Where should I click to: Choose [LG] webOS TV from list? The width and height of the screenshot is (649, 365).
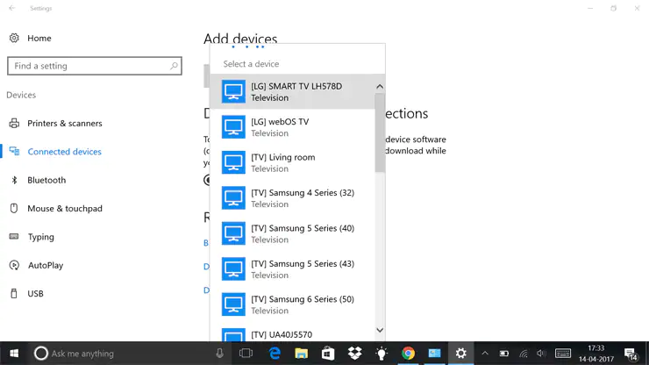pos(296,127)
